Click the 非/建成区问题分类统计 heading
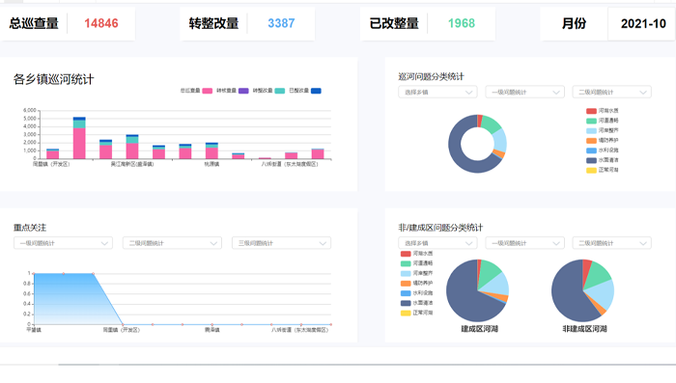 (x=440, y=228)
